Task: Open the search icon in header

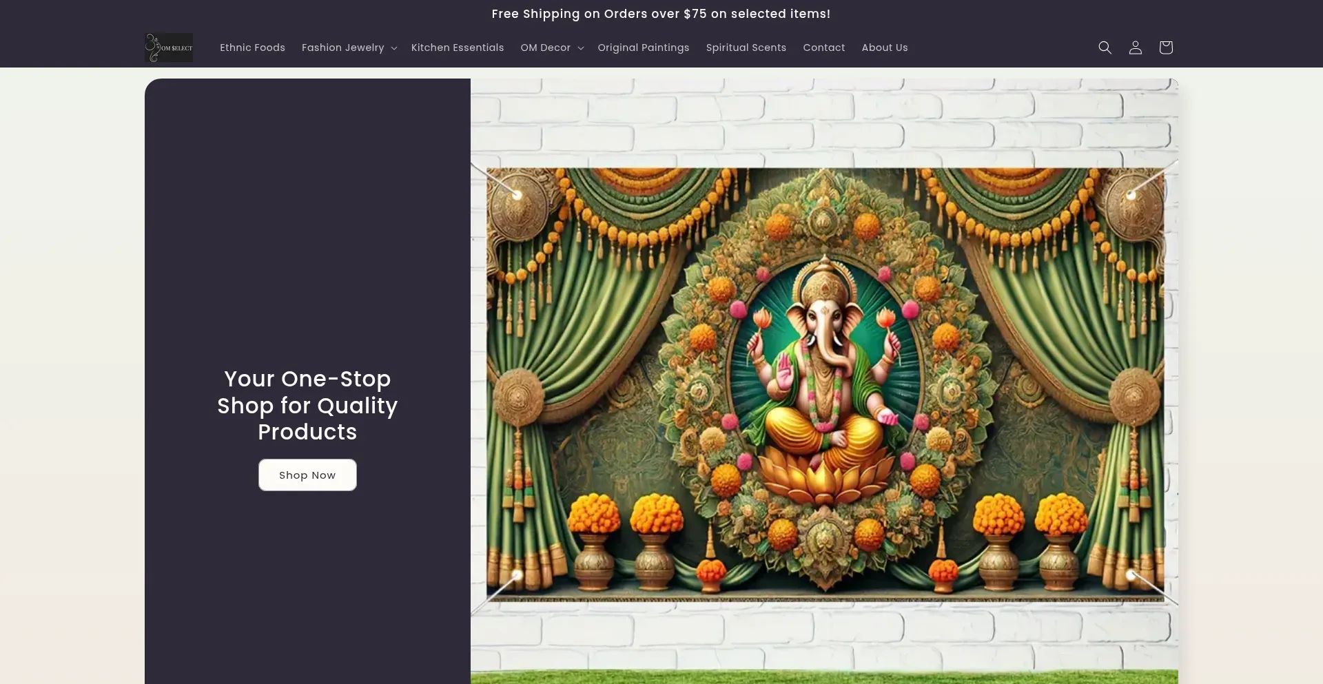Action: pyautogui.click(x=1105, y=48)
